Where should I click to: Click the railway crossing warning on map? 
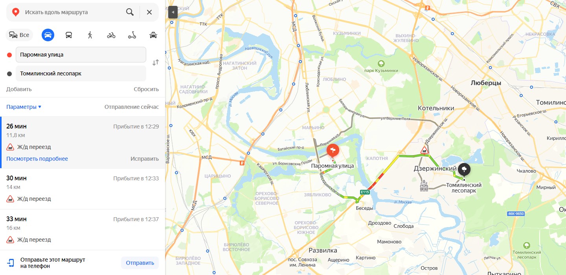424,150
